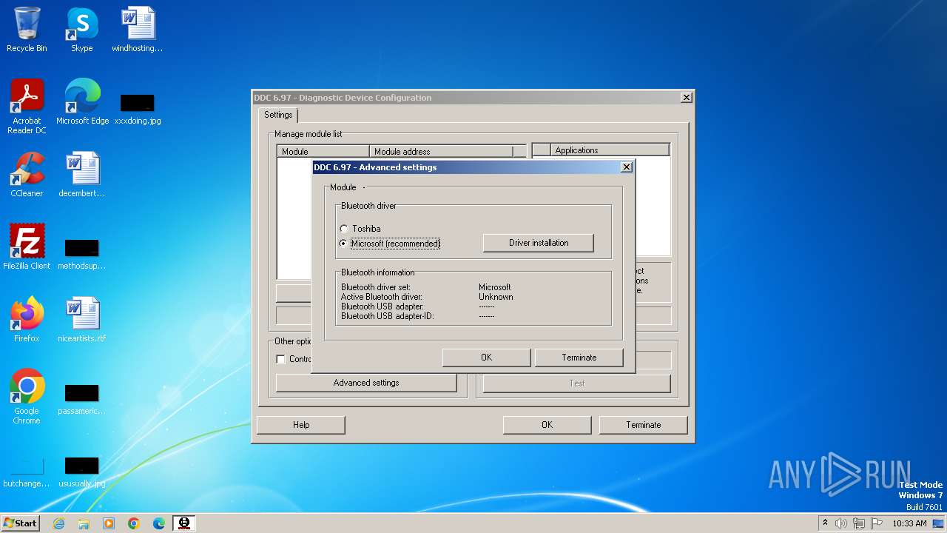
Task: Close the Advanced settings dialog
Action: tap(627, 167)
